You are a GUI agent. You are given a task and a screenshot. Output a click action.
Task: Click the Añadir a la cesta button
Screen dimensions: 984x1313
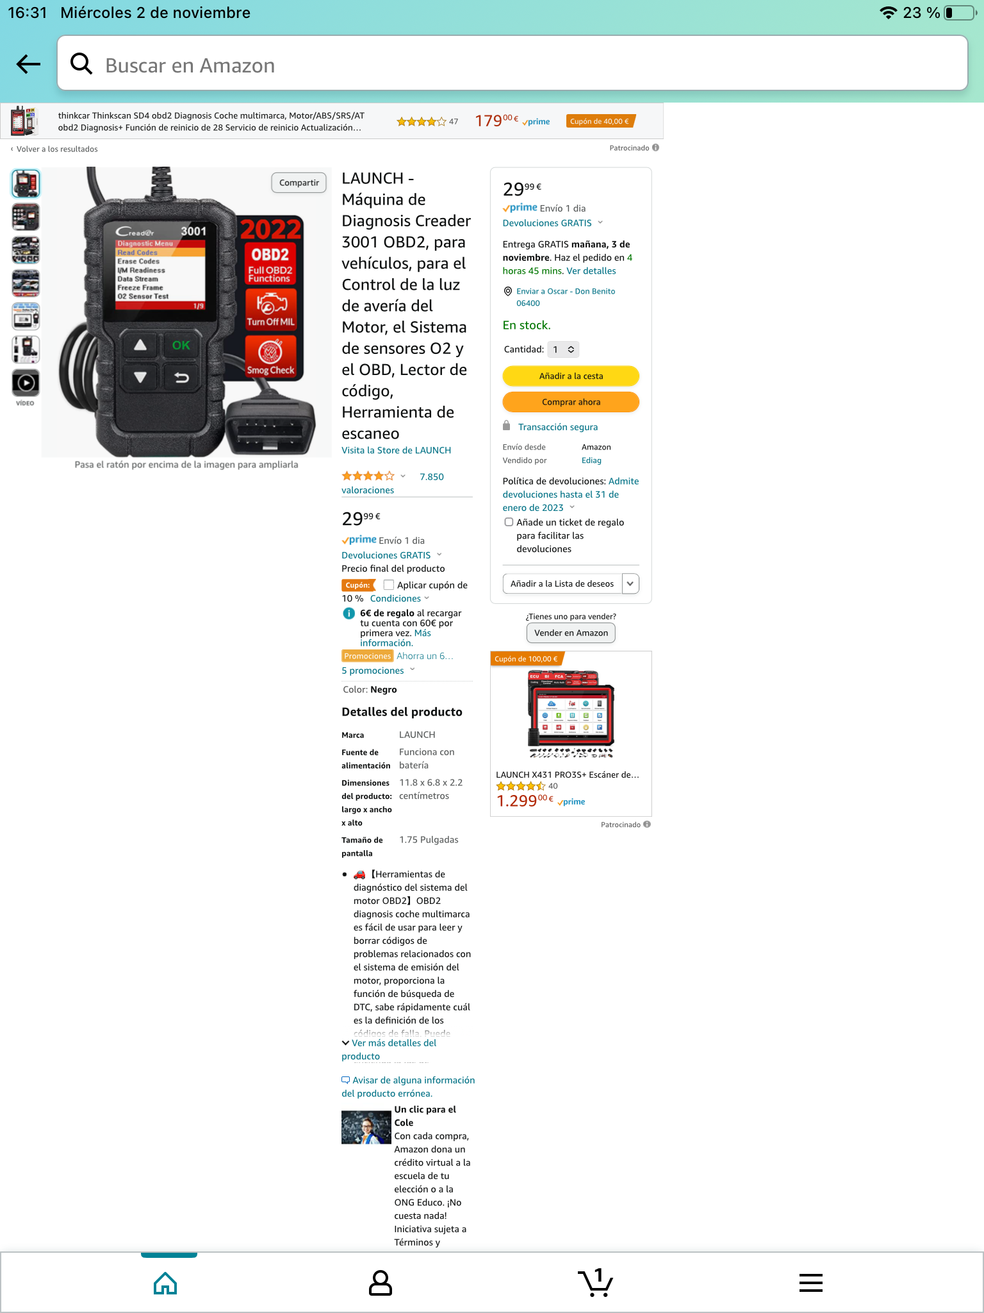[x=571, y=376]
